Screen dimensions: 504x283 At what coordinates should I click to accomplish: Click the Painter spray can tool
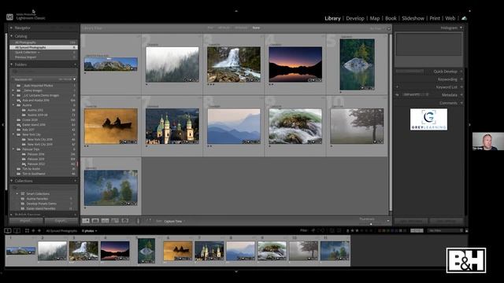coord(139,221)
